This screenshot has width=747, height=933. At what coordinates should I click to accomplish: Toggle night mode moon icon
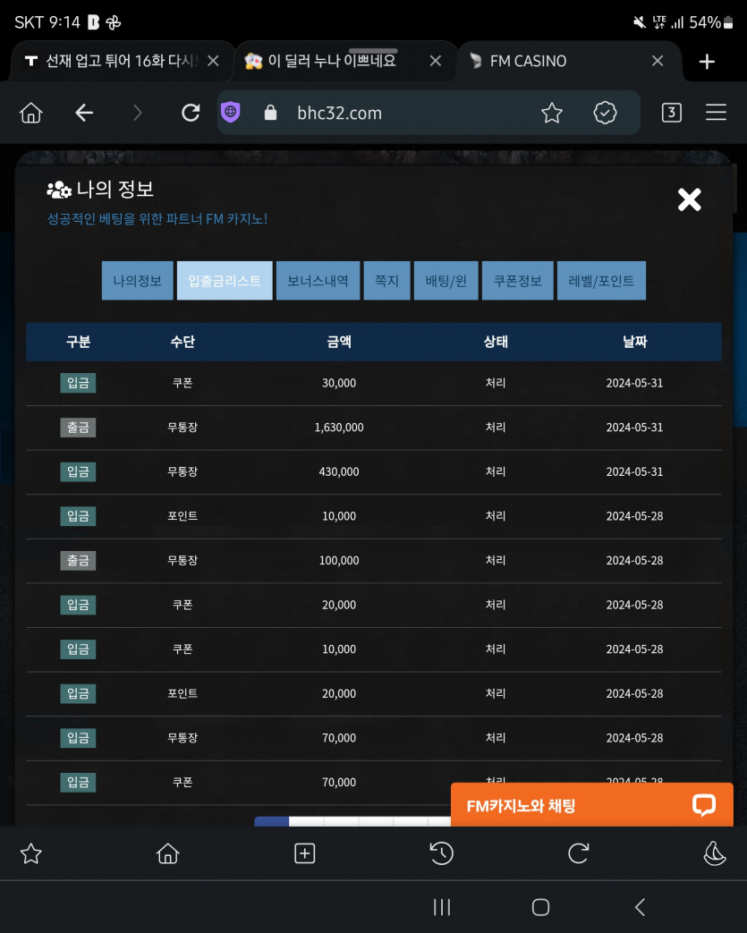(714, 854)
